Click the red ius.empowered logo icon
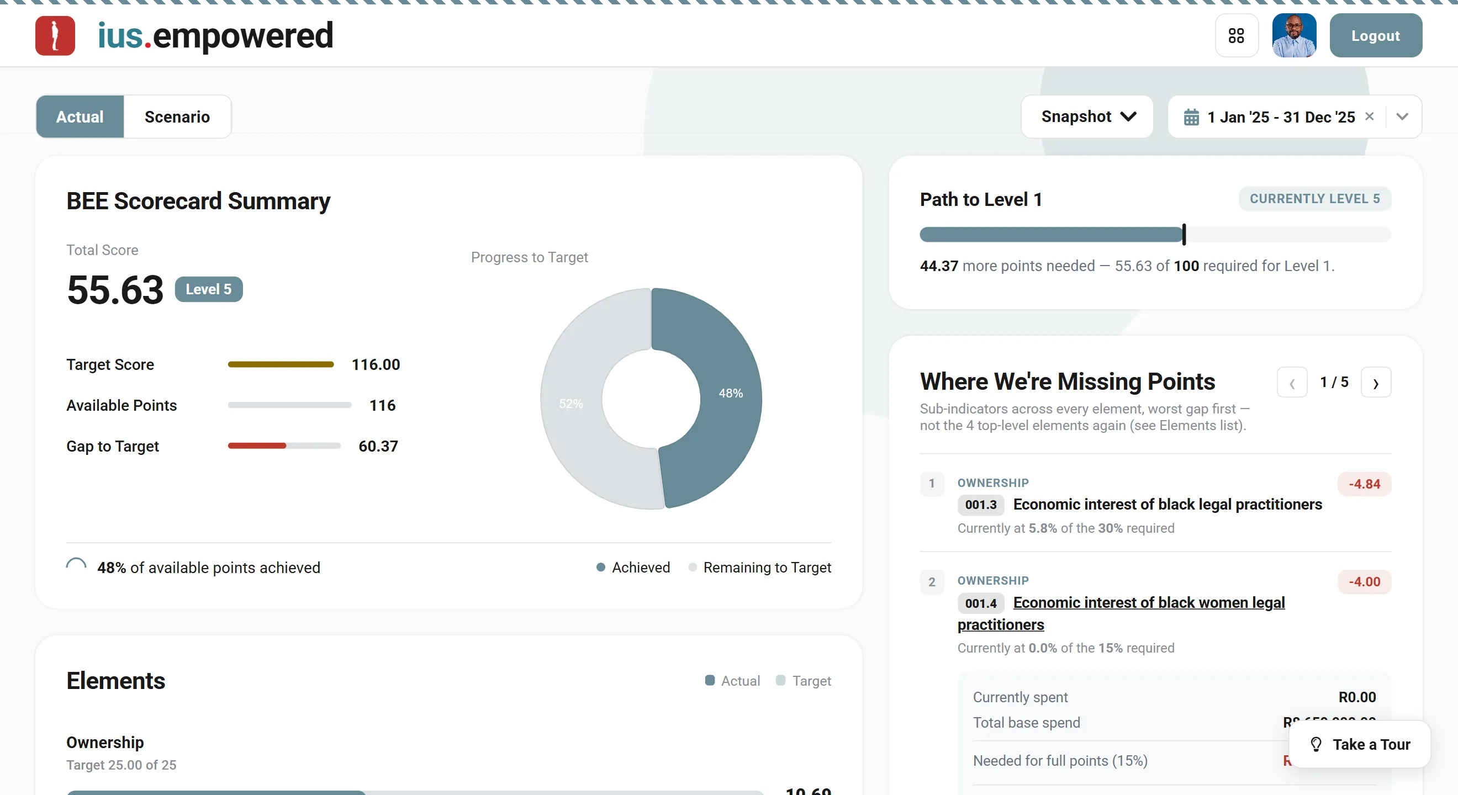Screen dimensions: 1458x795 point(55,36)
